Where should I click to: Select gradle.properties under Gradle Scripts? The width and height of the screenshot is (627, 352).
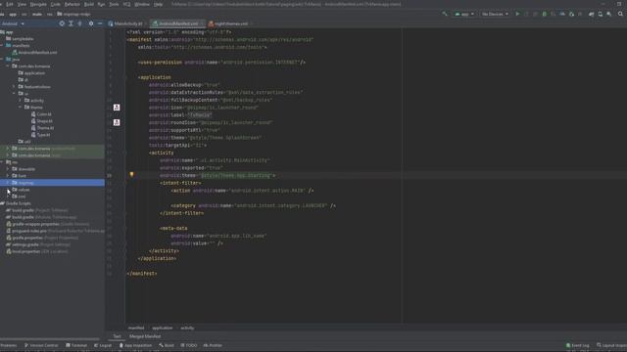click(42, 238)
